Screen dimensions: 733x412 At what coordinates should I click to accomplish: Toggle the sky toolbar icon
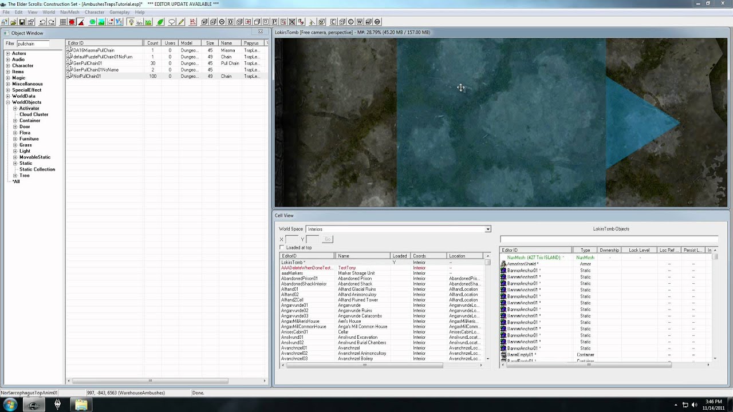click(140, 22)
